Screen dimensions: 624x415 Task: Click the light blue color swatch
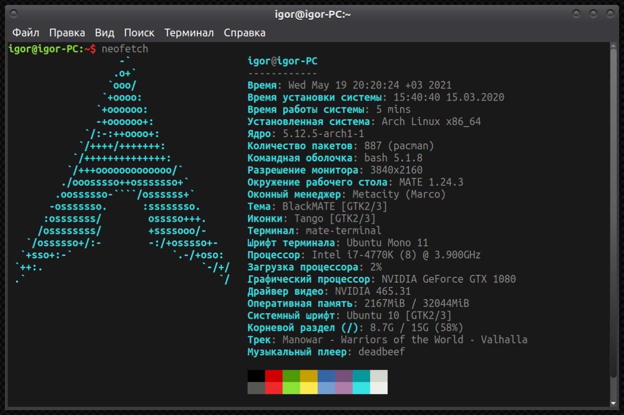tap(327, 388)
